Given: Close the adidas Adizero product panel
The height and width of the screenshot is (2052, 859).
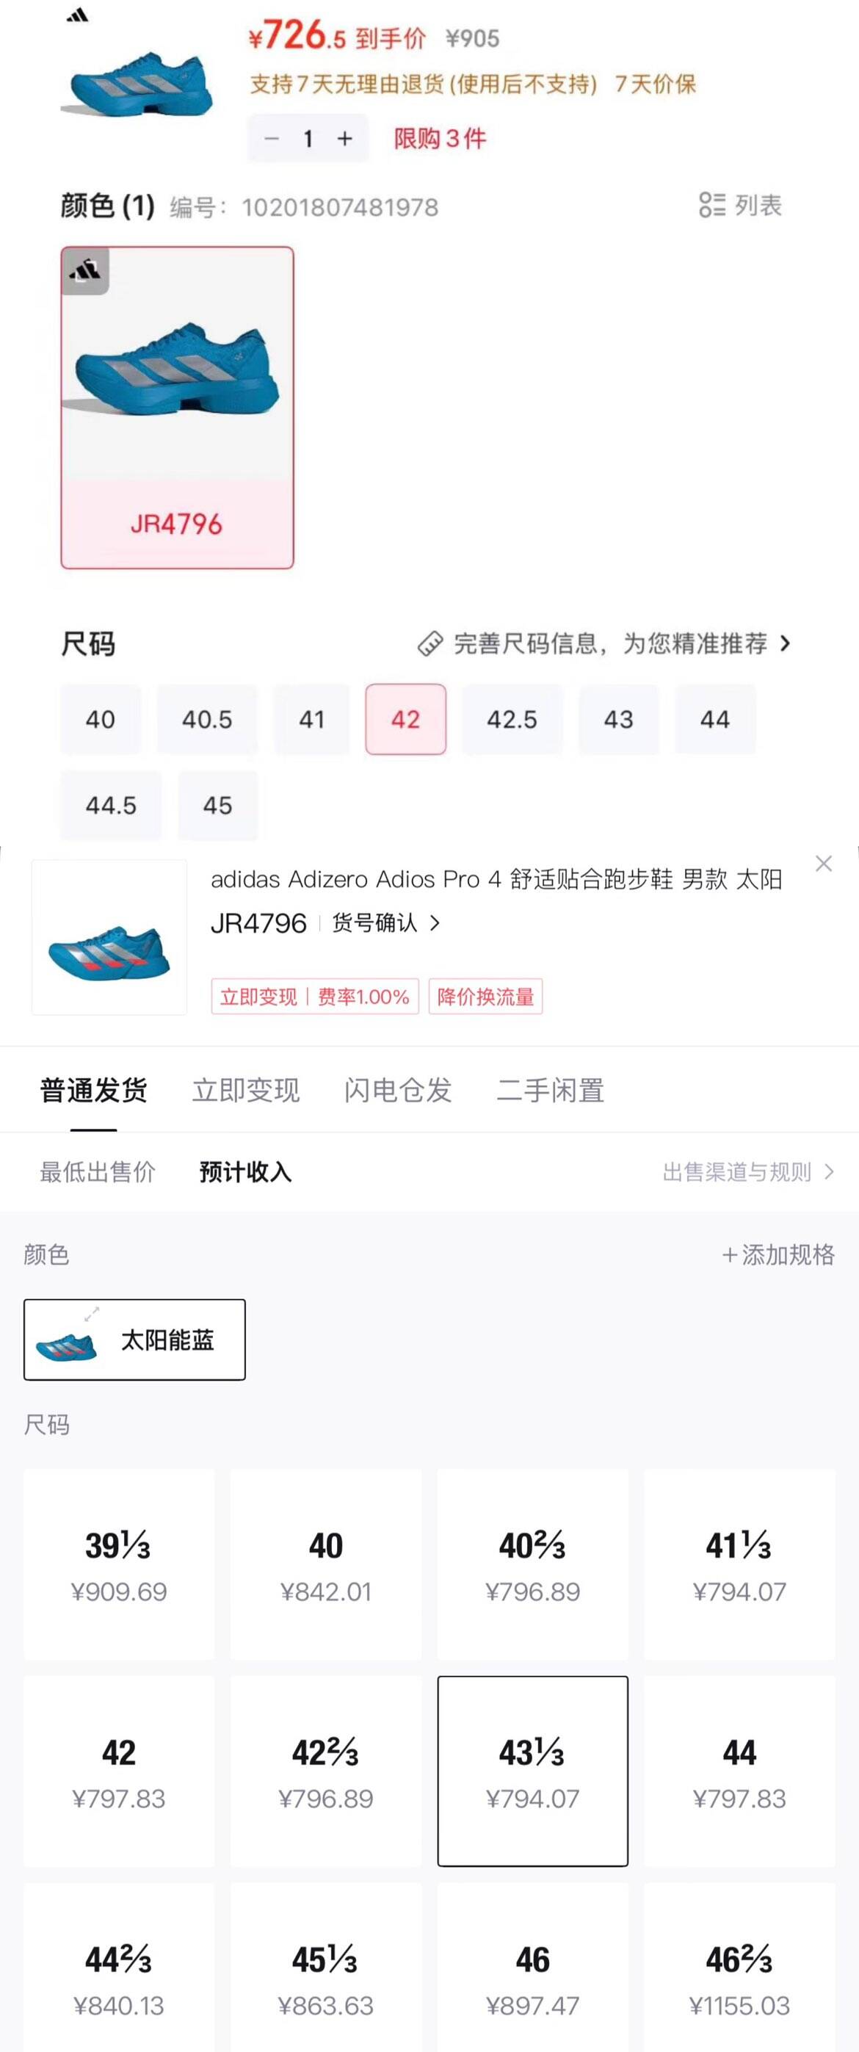Looking at the screenshot, I should [x=824, y=864].
